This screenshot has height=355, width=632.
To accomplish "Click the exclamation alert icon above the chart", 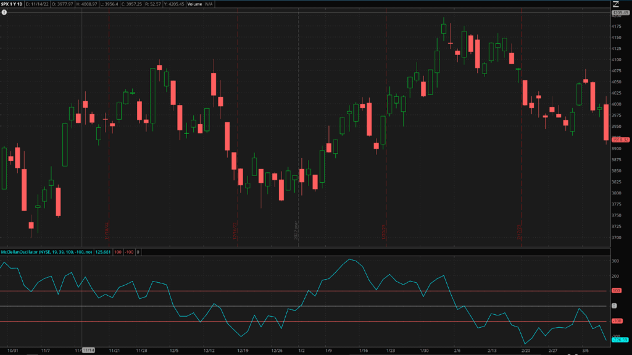I will click(x=4, y=12).
